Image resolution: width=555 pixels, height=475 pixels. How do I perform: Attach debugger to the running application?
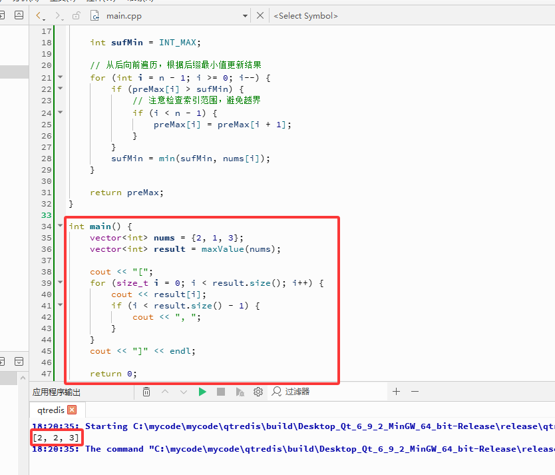click(240, 392)
